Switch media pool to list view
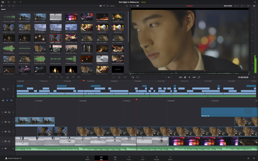This screenshot has height=161, width=258. [x=107, y=6]
